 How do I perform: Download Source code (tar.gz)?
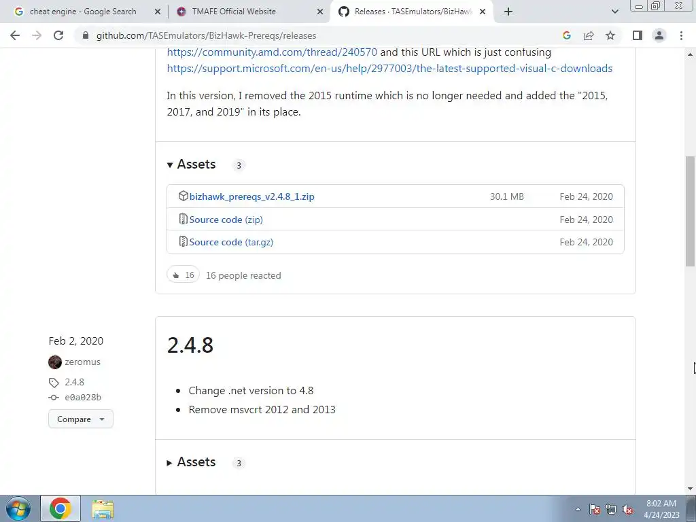click(231, 242)
